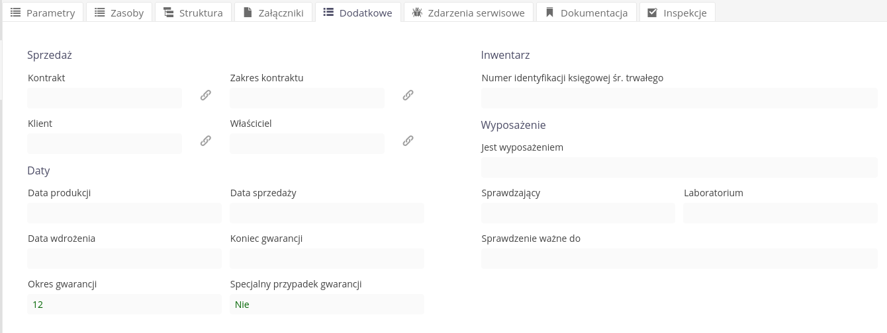This screenshot has height=333, width=887.
Task: Click the link icon beside Zakres kontraktu
Action: [x=408, y=95]
